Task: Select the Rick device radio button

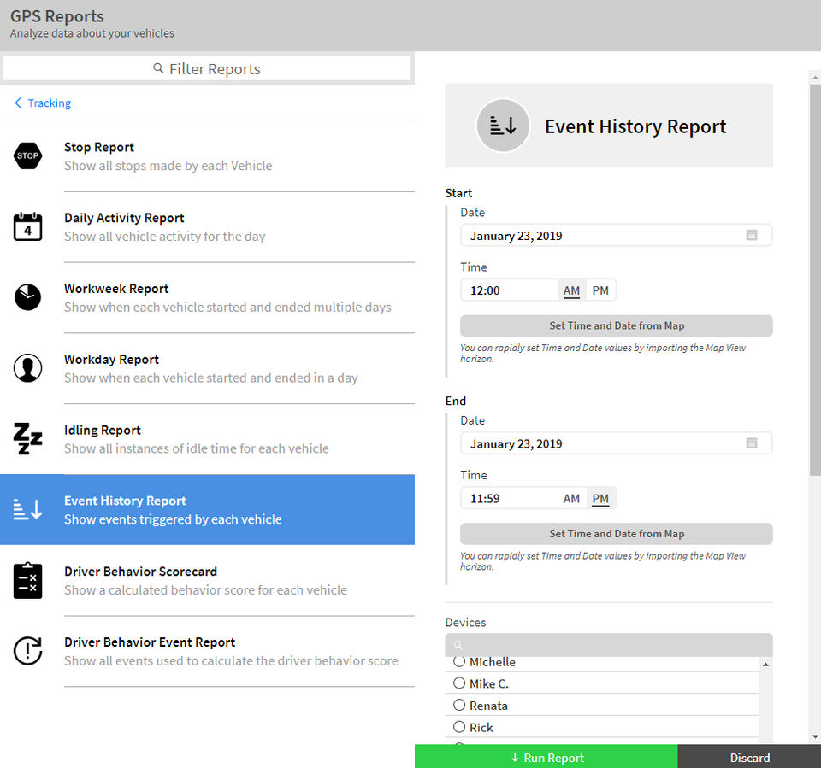Action: pos(459,727)
